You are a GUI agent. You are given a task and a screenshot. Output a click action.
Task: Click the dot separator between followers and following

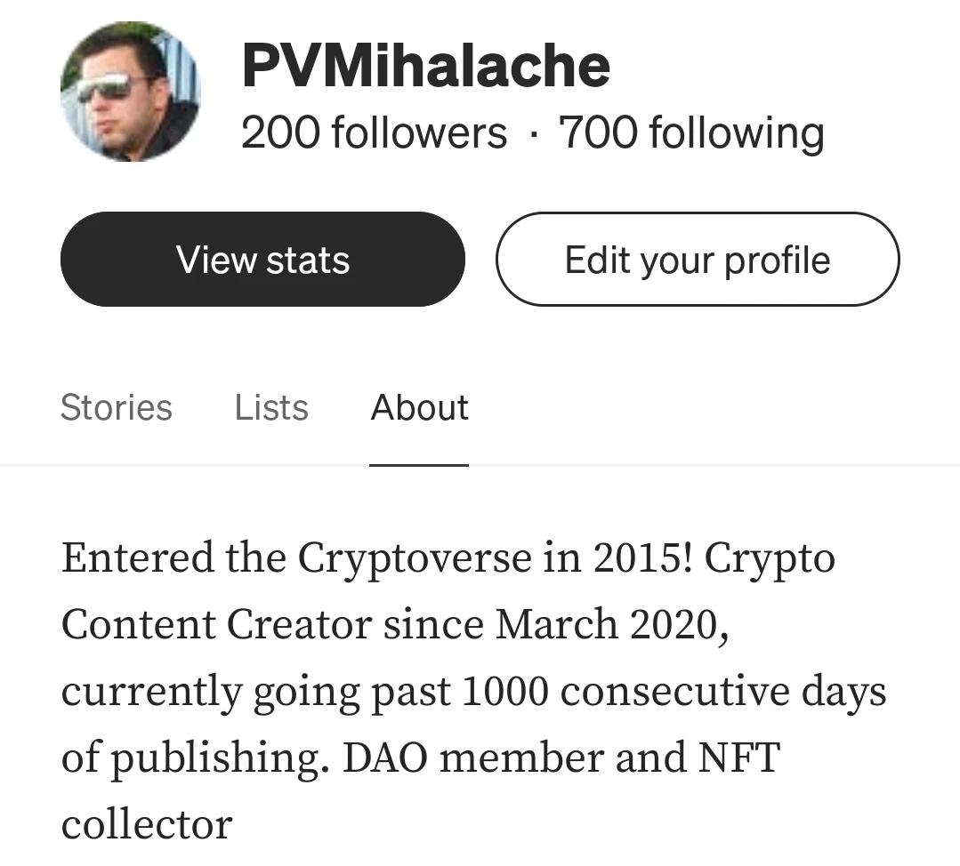[x=533, y=134]
